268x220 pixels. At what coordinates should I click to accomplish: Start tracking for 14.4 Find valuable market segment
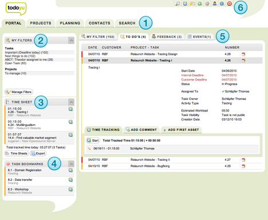pos(70,135)
